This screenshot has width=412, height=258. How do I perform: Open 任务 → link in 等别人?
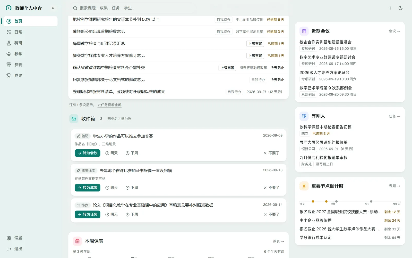point(394,116)
